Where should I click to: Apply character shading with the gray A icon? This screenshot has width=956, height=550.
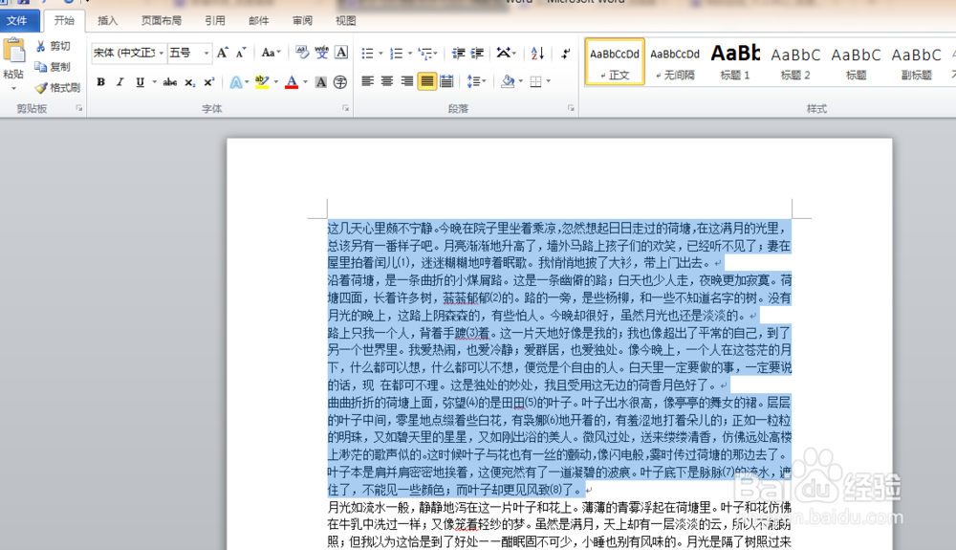(x=320, y=81)
